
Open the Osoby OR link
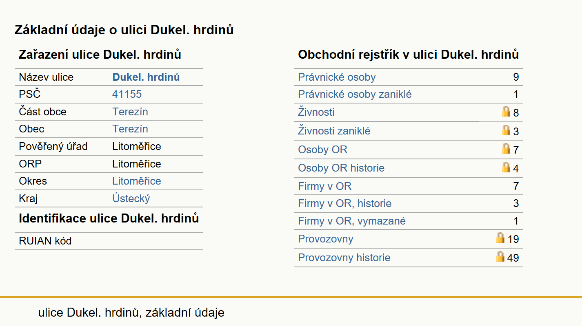coord(322,150)
